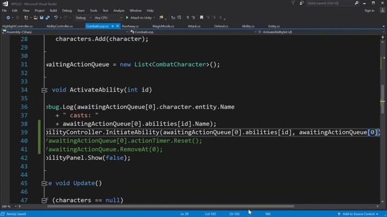Switch to the AbilityController.cs tab
This screenshot has height=217, width=387.
tap(59, 26)
